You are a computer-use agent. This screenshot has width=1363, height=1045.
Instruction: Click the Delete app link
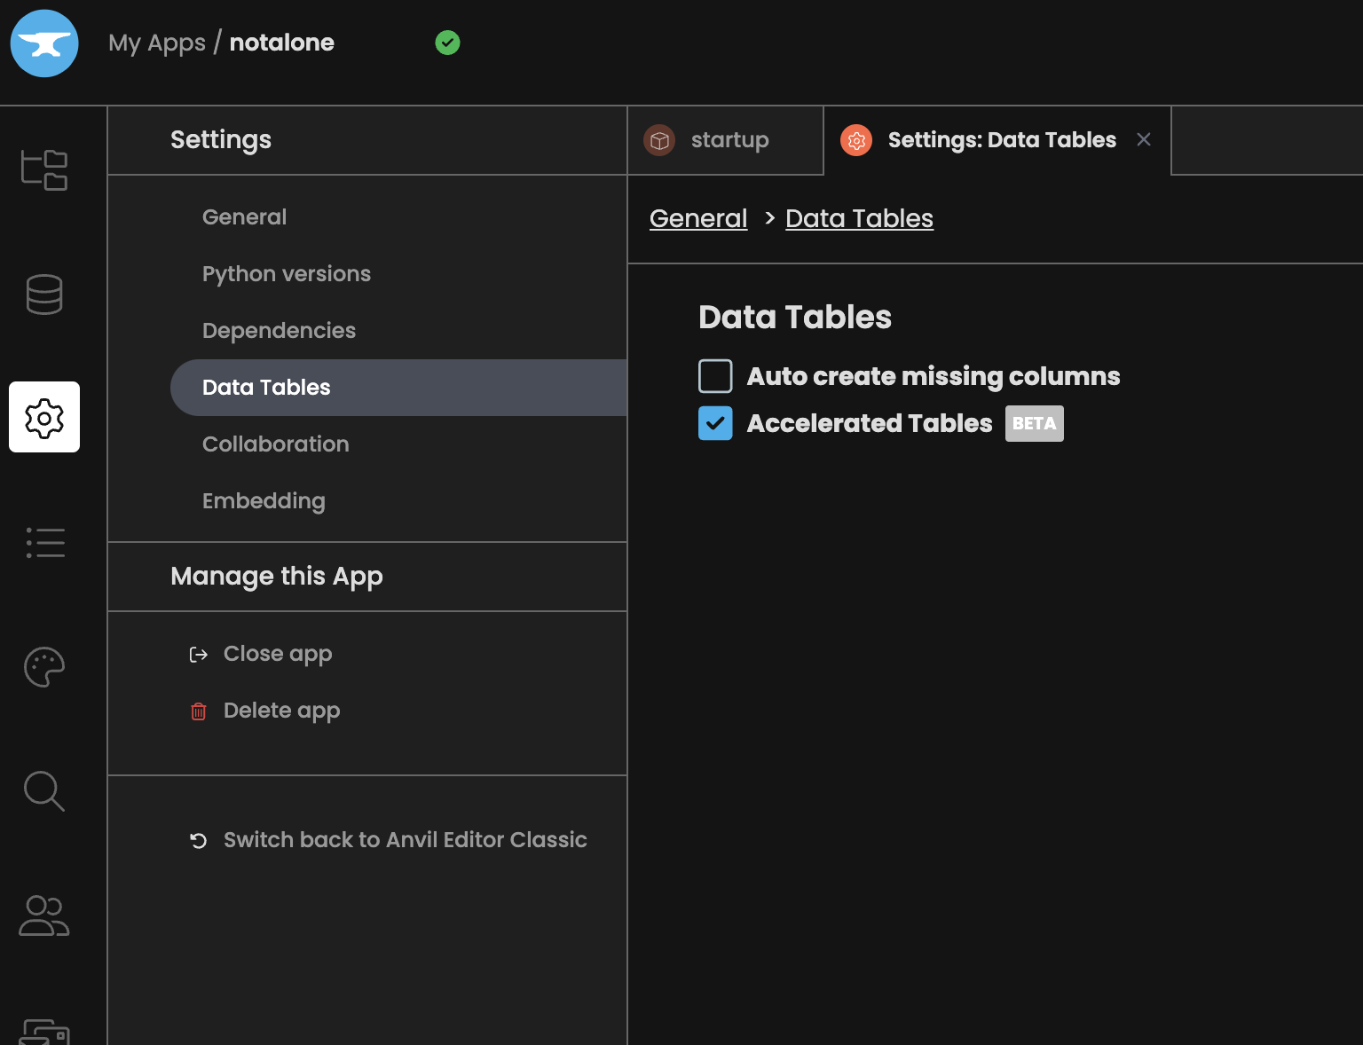282,711
